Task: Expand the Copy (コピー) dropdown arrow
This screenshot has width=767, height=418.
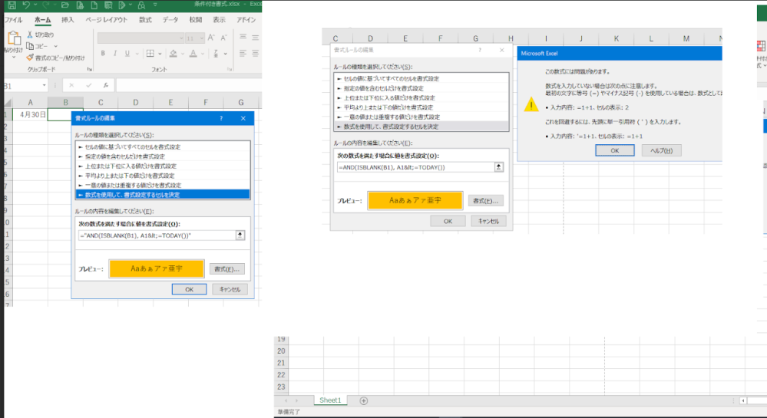Action: (x=54, y=46)
